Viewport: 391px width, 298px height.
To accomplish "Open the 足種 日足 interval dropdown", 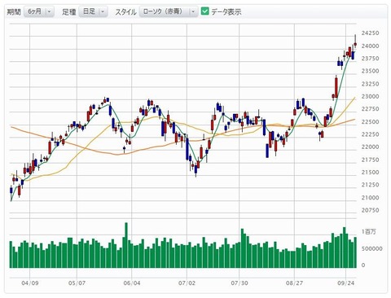I will point(93,11).
